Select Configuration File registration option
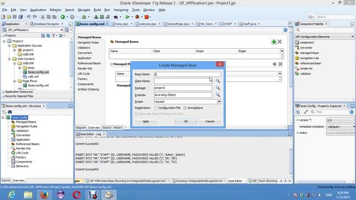Screen dimensions: 356x200 [x=156, y=108]
